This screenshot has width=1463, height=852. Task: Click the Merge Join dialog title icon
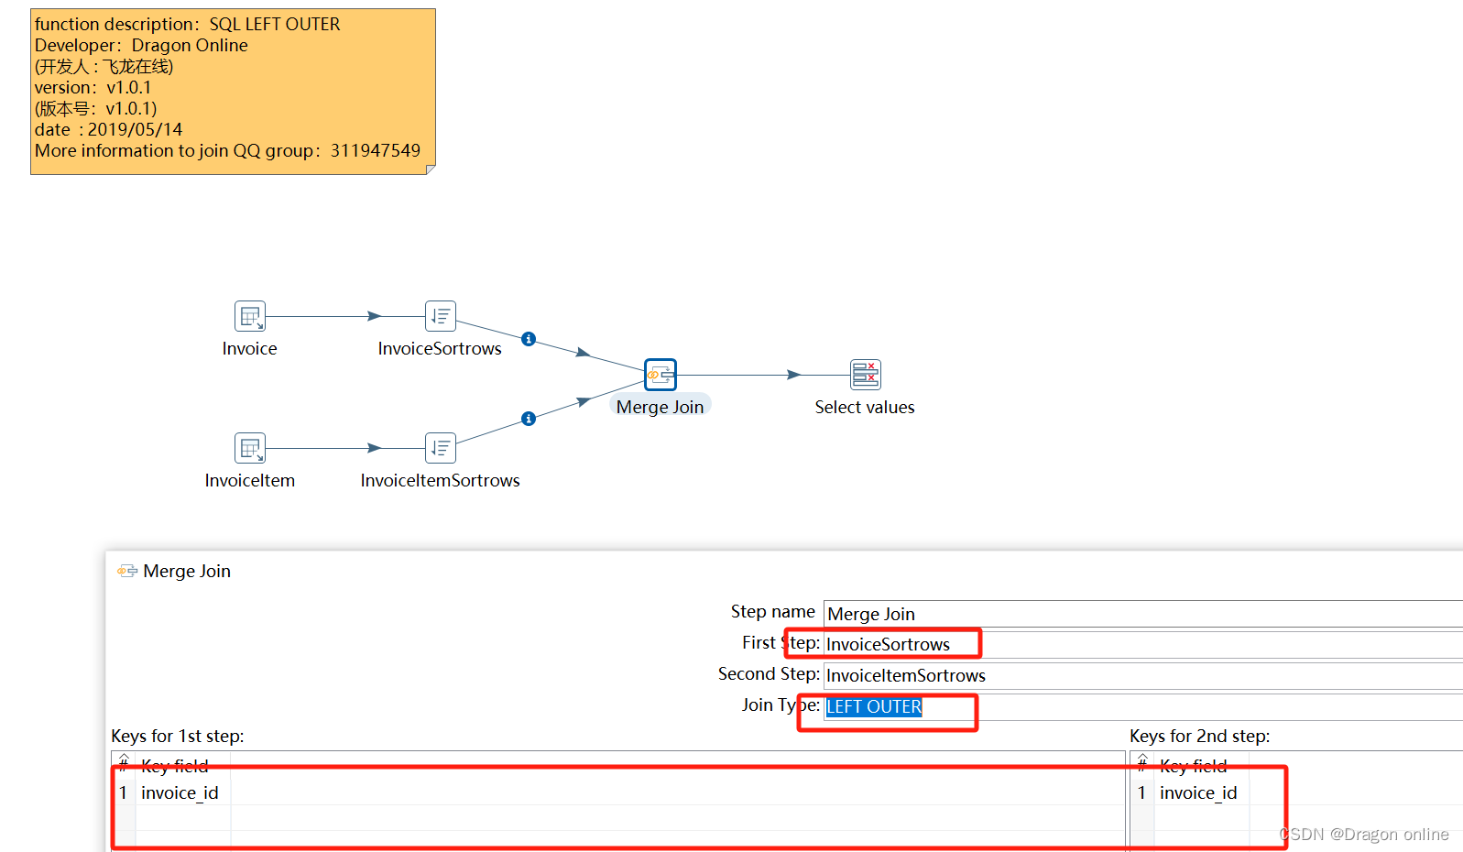click(127, 571)
